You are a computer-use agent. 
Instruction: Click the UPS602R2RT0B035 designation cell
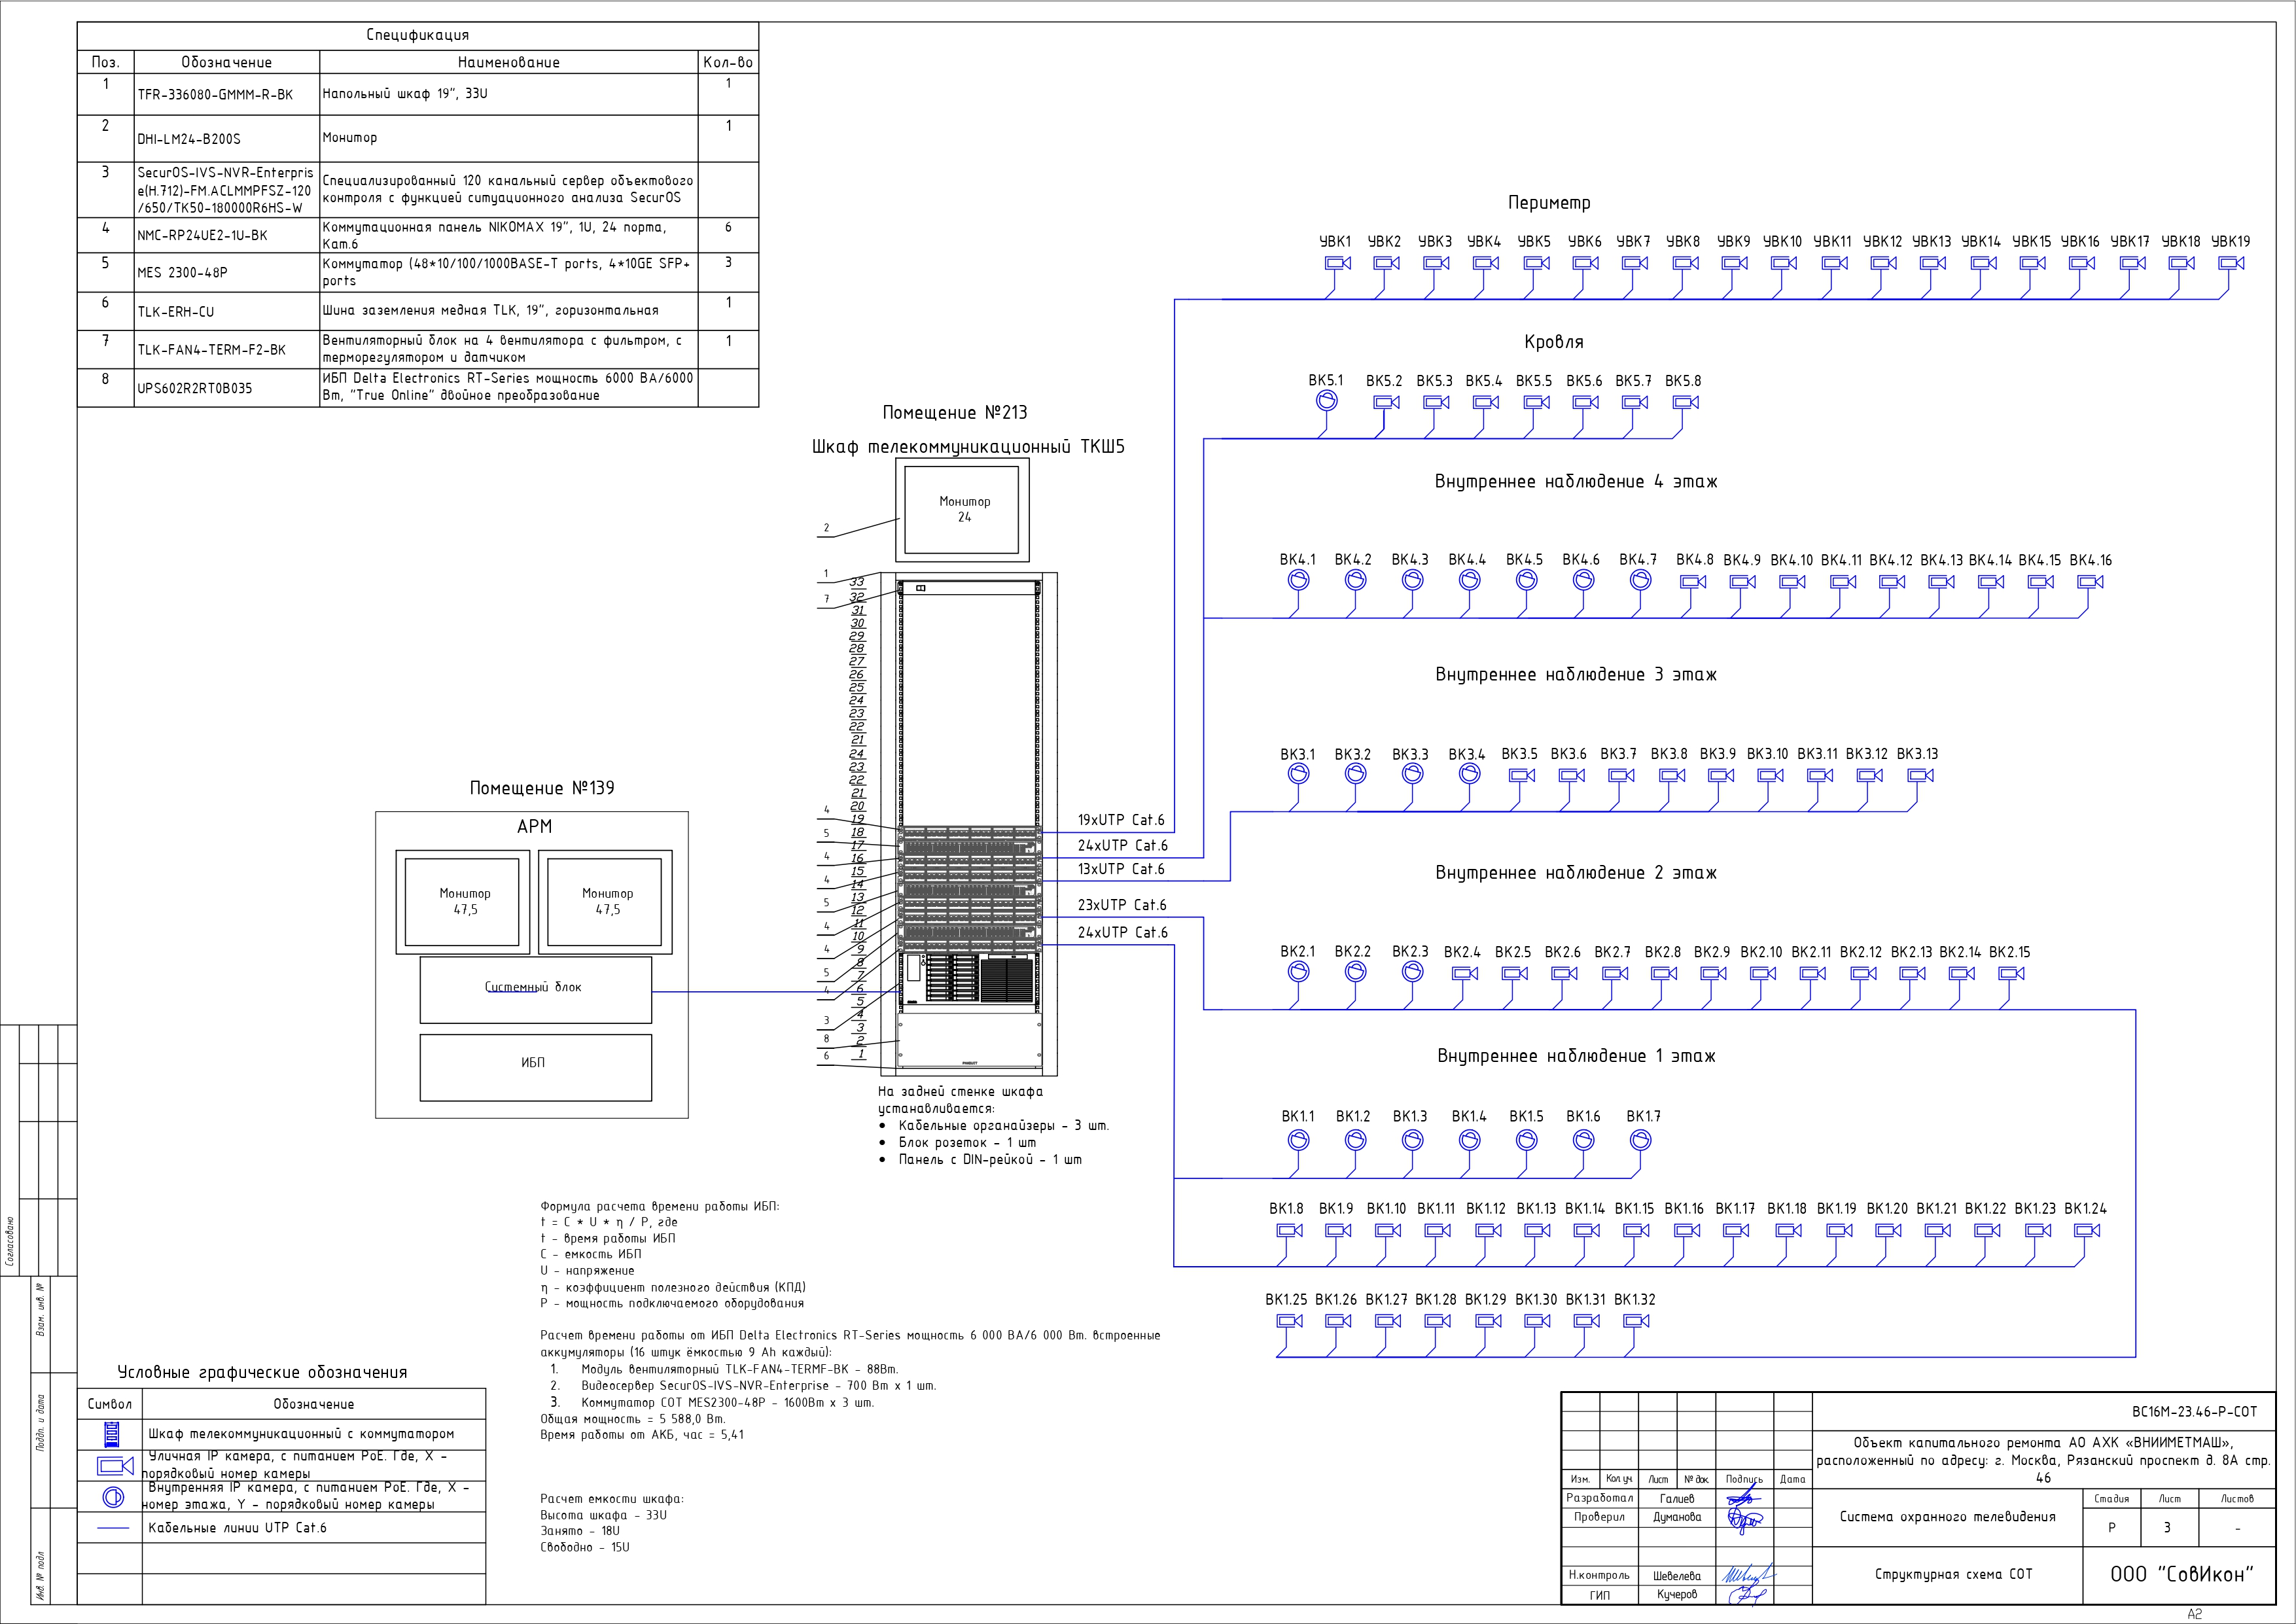(226, 388)
